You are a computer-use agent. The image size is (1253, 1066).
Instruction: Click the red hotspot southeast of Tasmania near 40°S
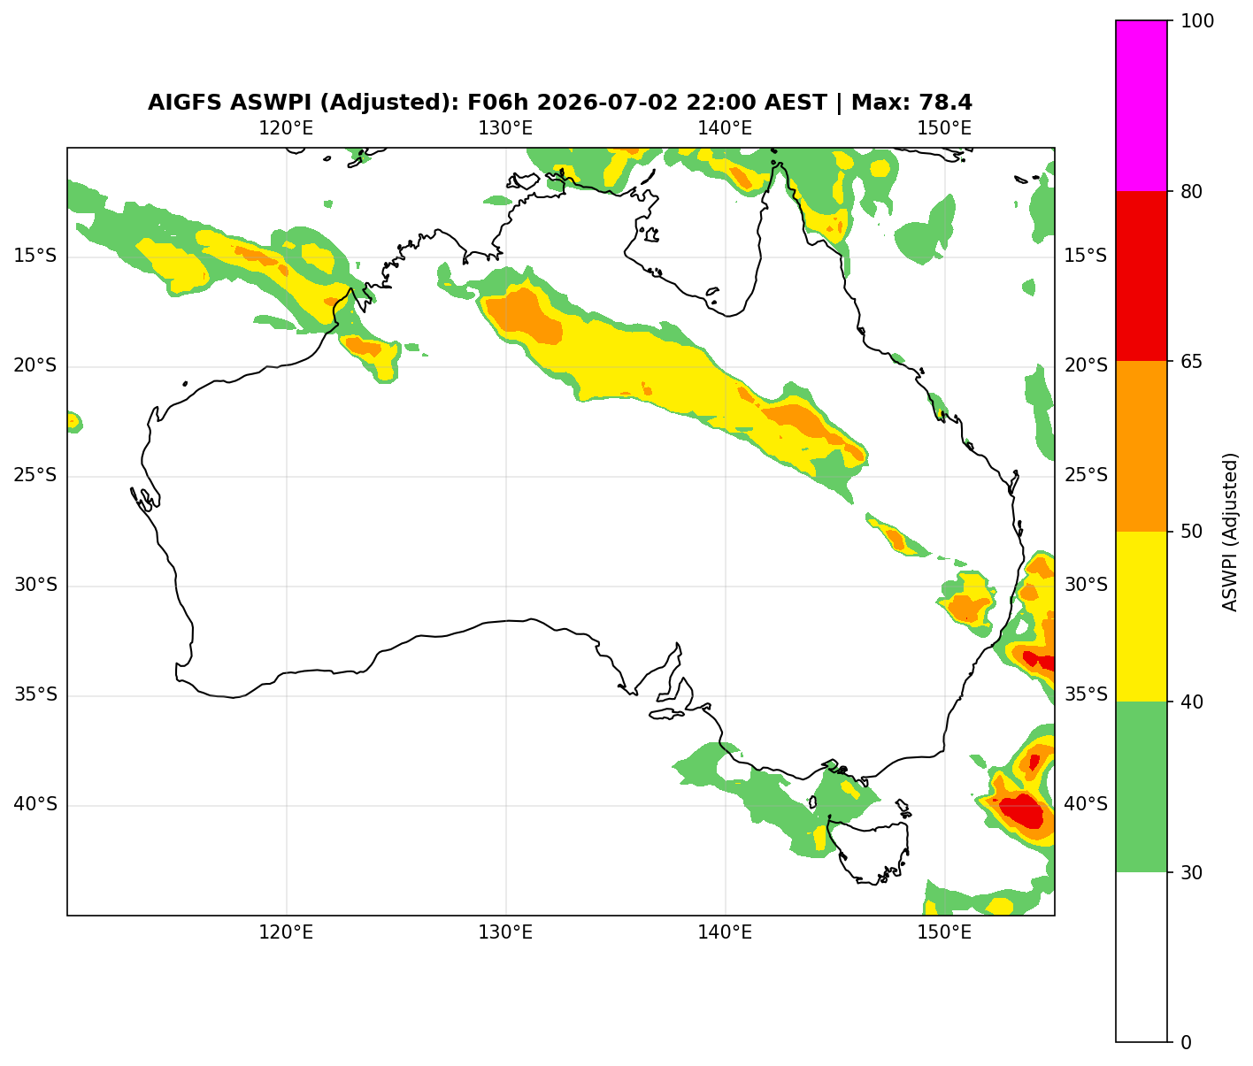(1024, 810)
